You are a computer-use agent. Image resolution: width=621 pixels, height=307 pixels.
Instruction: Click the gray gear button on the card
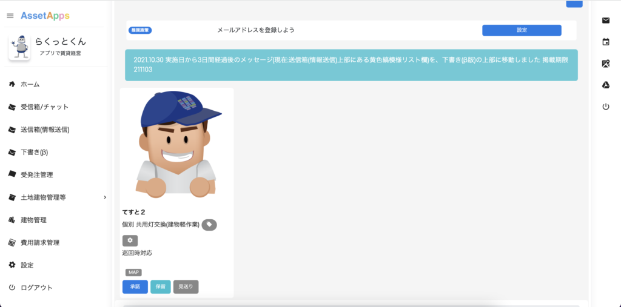(130, 240)
